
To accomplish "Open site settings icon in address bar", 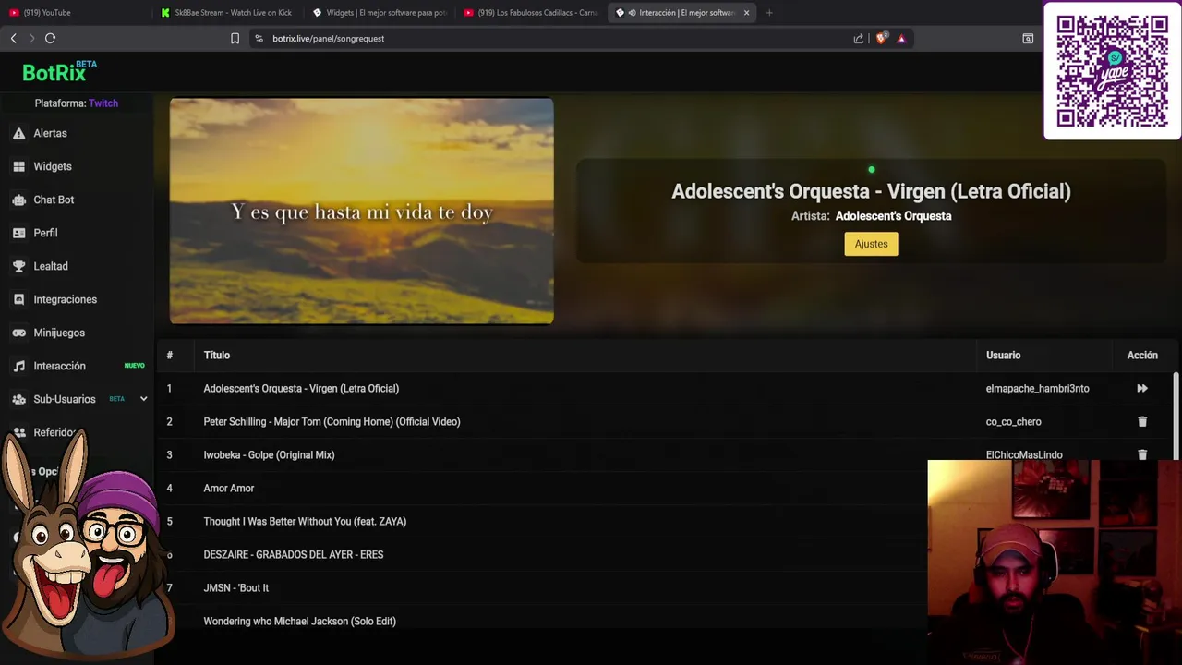I will (x=259, y=39).
